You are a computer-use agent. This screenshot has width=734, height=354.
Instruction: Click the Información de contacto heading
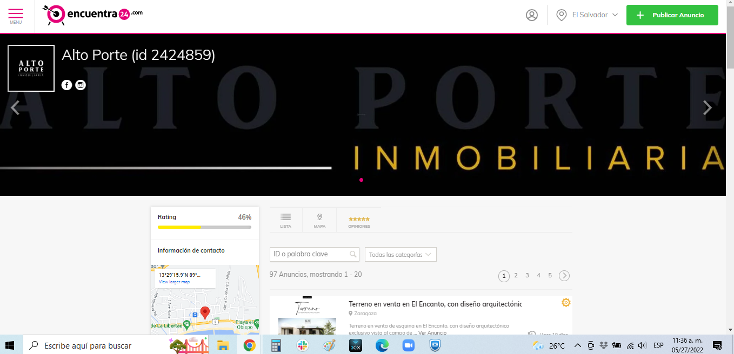pos(191,250)
